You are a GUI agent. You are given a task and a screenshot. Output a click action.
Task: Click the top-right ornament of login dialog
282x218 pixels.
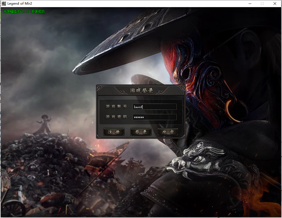(182, 88)
